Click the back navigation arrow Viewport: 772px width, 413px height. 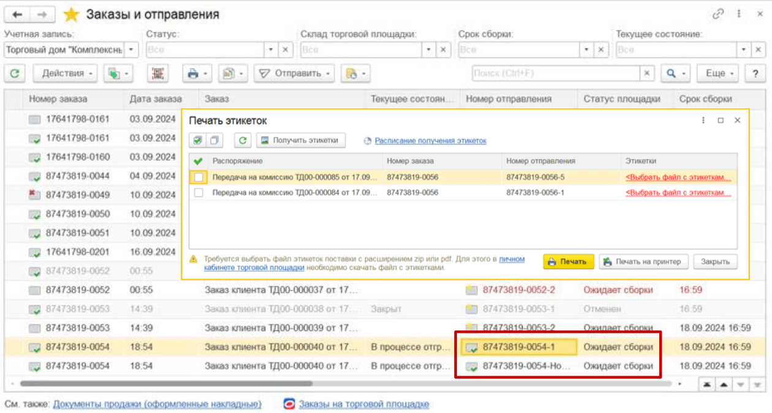17,14
